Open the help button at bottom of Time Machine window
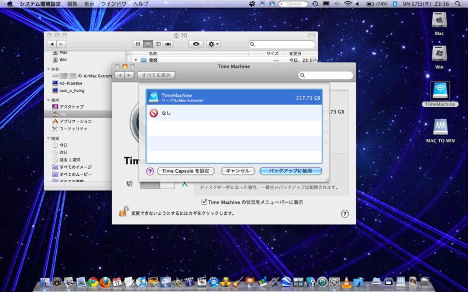Screen dimensions: 468x292 point(345,214)
